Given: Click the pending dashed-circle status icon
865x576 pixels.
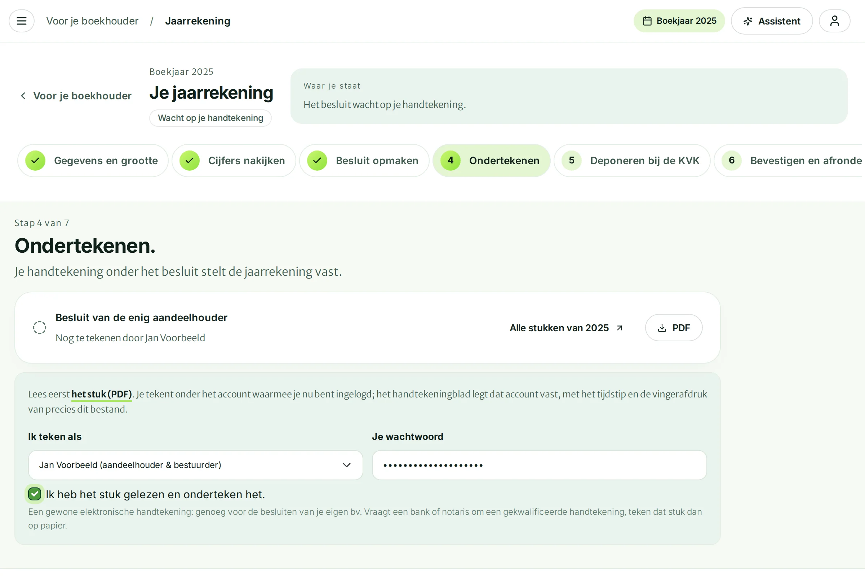Looking at the screenshot, I should [x=39, y=328].
